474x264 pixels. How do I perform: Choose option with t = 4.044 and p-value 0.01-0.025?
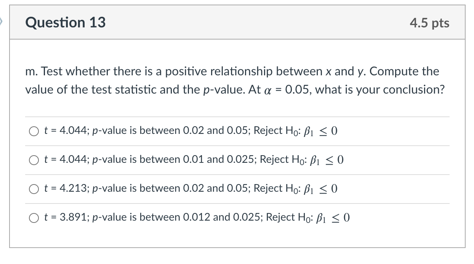coord(34,160)
